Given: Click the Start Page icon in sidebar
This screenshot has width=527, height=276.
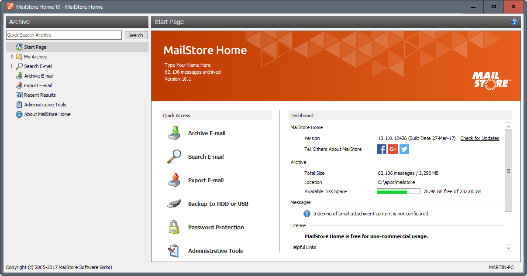Looking at the screenshot, I should [19, 47].
